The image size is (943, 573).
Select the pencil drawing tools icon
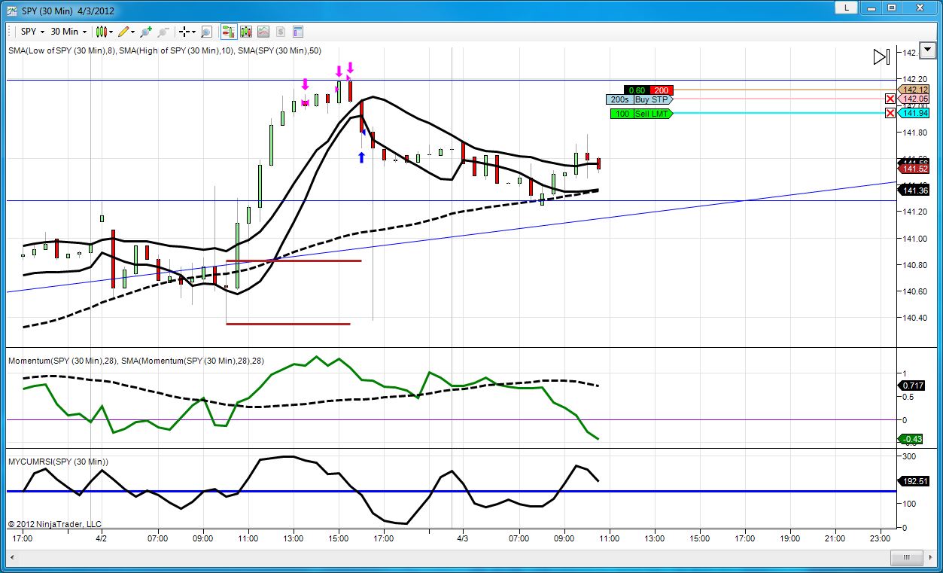tap(123, 32)
